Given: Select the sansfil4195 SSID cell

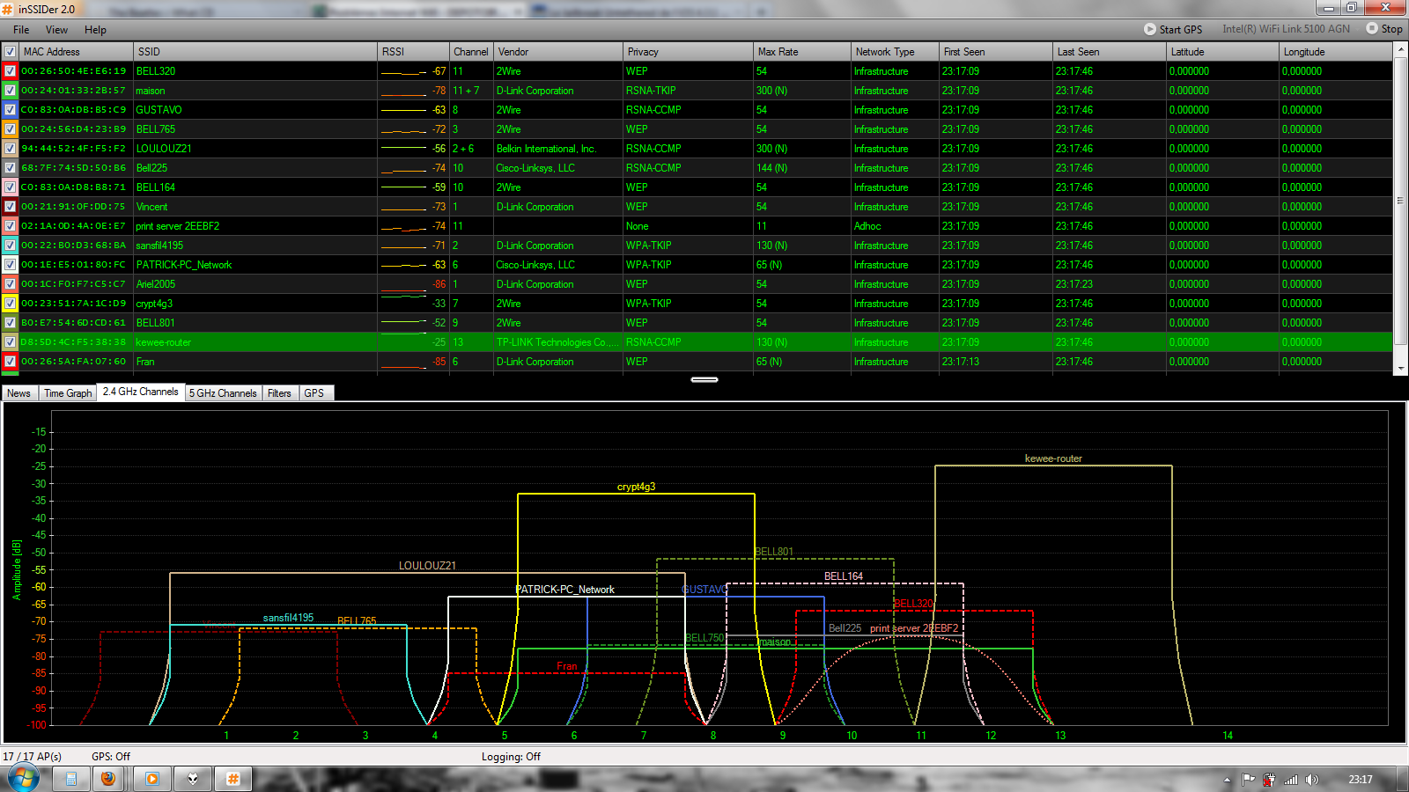Looking at the screenshot, I should pyautogui.click(x=255, y=246).
